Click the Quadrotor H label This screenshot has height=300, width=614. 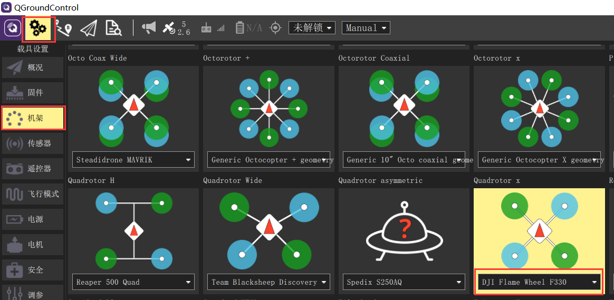(x=91, y=180)
